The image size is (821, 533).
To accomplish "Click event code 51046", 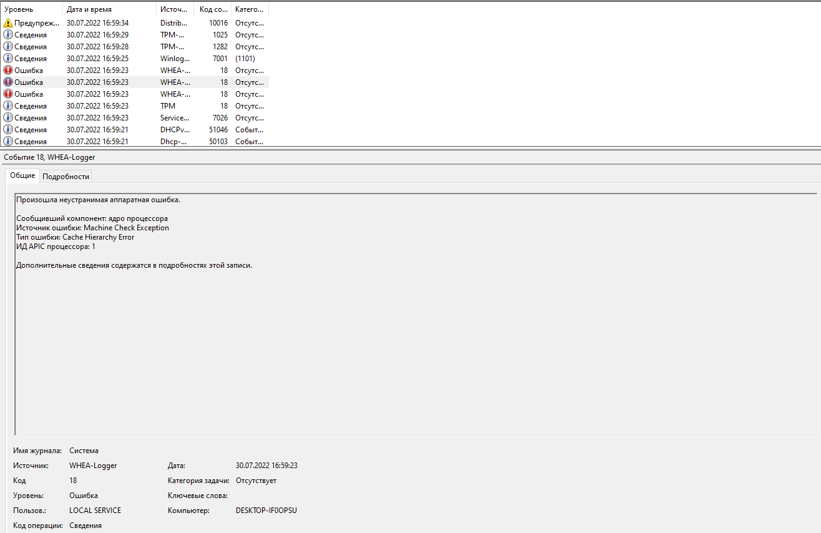I will tap(218, 130).
